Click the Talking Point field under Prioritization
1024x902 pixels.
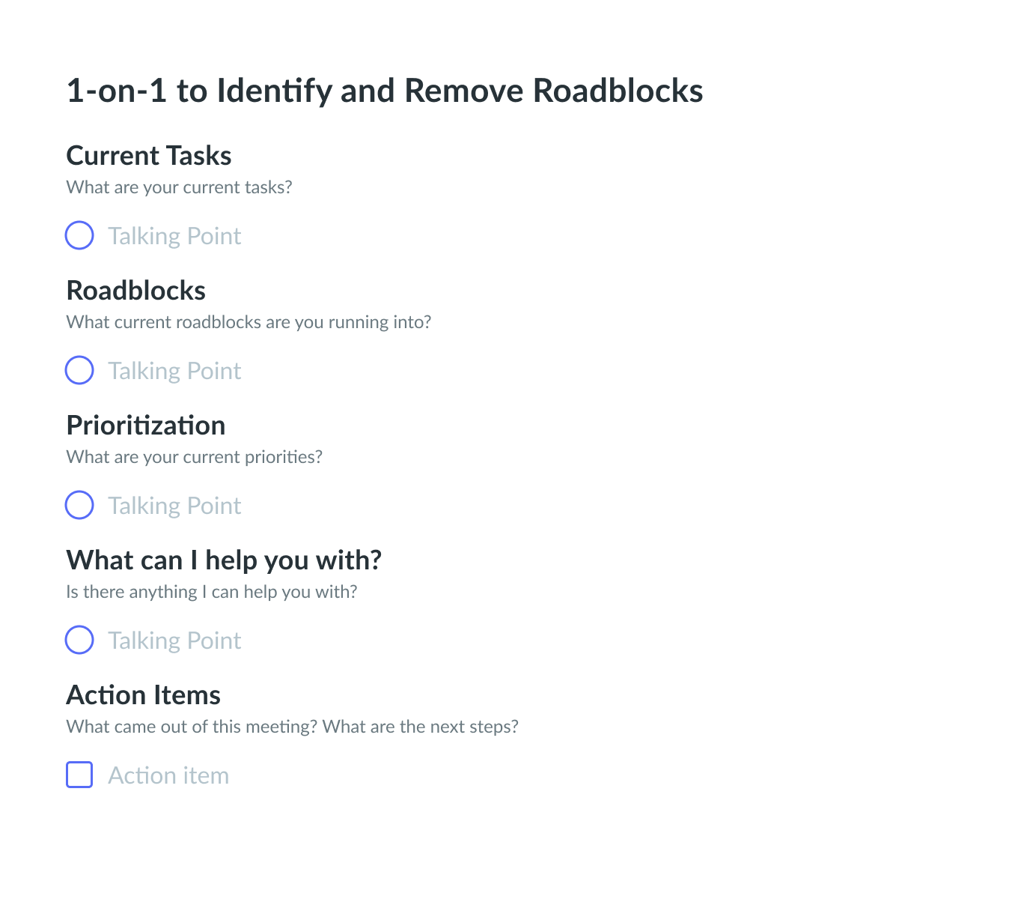[x=174, y=506]
